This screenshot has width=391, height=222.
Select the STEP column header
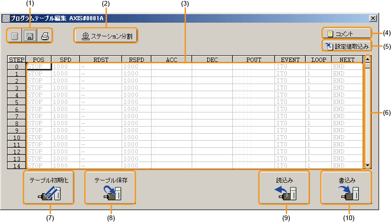tap(17, 60)
